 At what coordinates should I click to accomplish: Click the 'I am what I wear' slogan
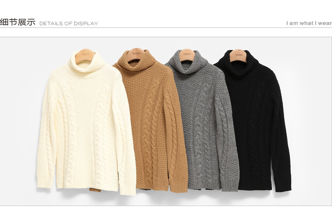coord(309,23)
